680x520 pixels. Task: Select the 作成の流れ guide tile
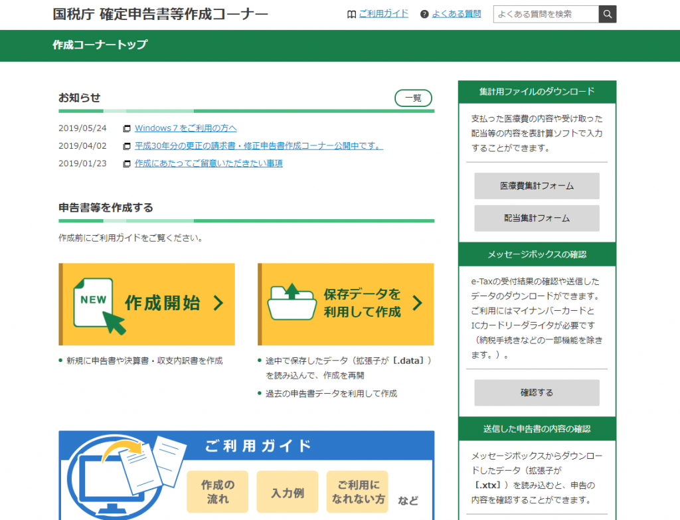[217, 492]
